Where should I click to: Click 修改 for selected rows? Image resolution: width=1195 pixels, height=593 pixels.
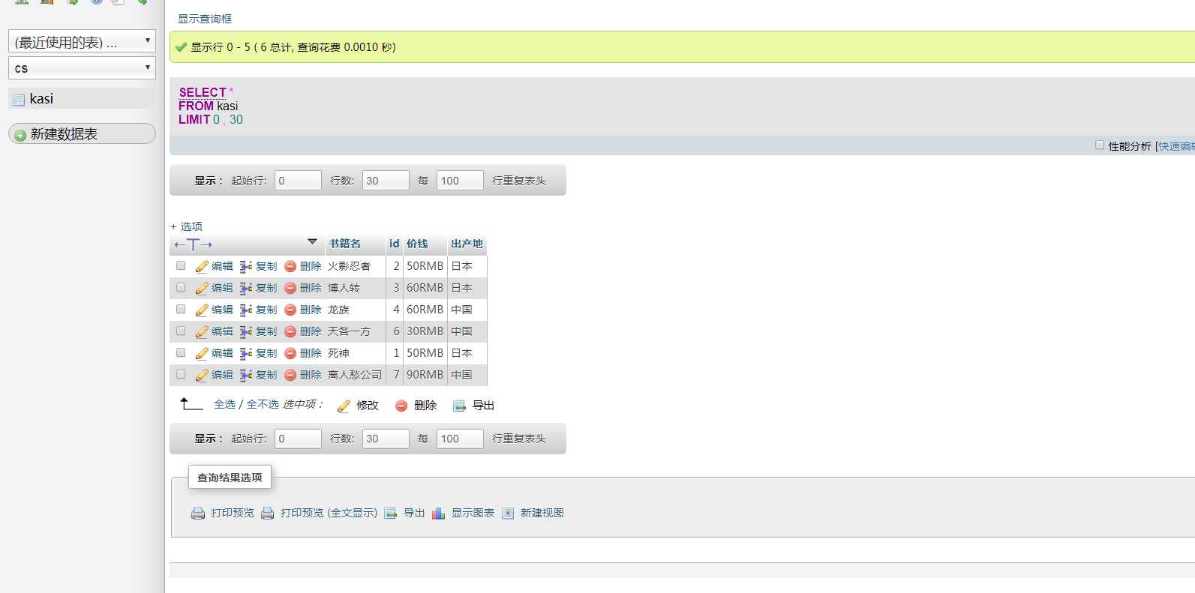pos(359,406)
